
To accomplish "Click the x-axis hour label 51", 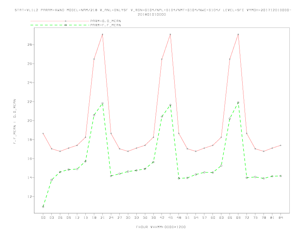I will point(187,218).
